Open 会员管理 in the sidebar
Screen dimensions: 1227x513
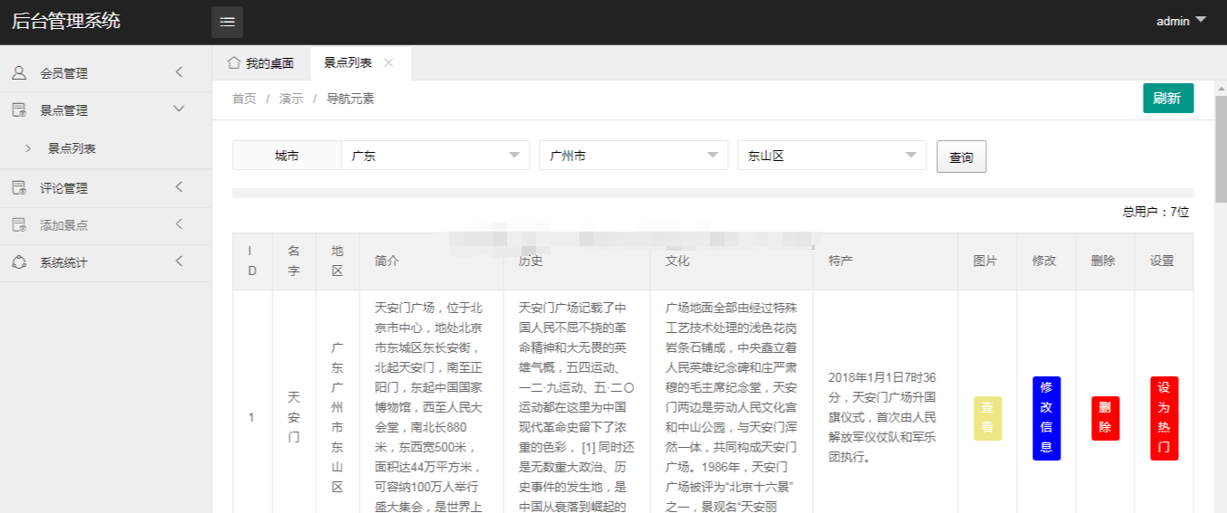click(x=106, y=73)
